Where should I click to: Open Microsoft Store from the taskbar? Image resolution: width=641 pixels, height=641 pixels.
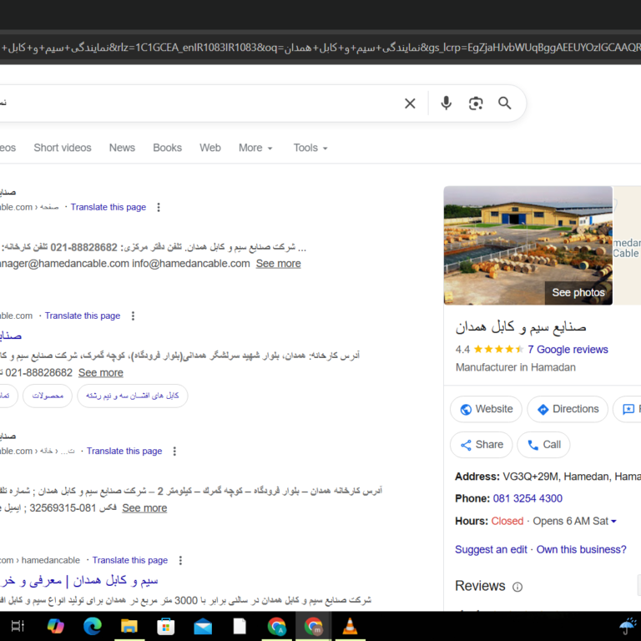166,626
